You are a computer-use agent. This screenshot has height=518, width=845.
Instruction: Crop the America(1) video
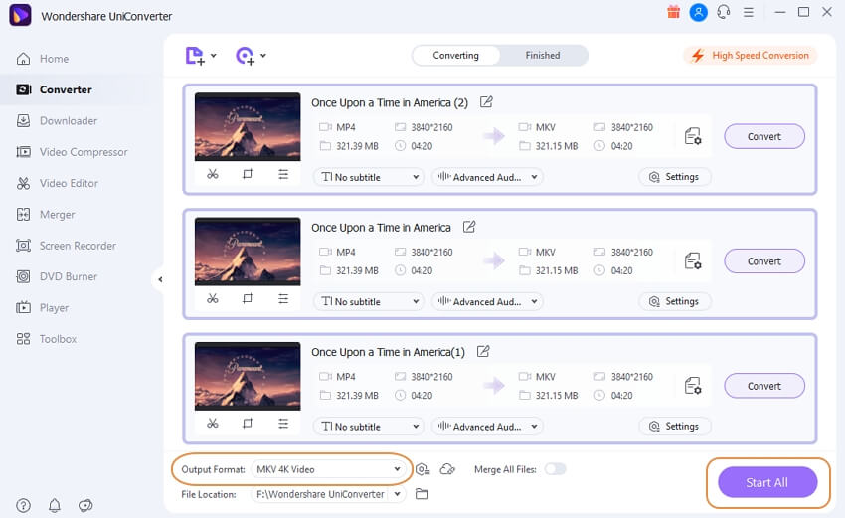(x=248, y=424)
